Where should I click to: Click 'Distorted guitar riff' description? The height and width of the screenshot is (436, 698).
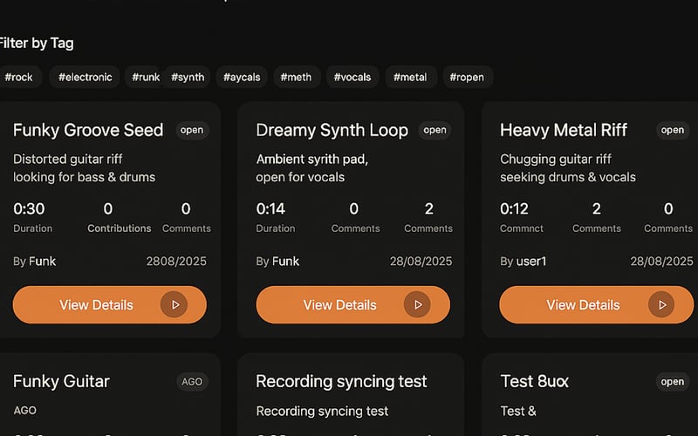click(68, 160)
